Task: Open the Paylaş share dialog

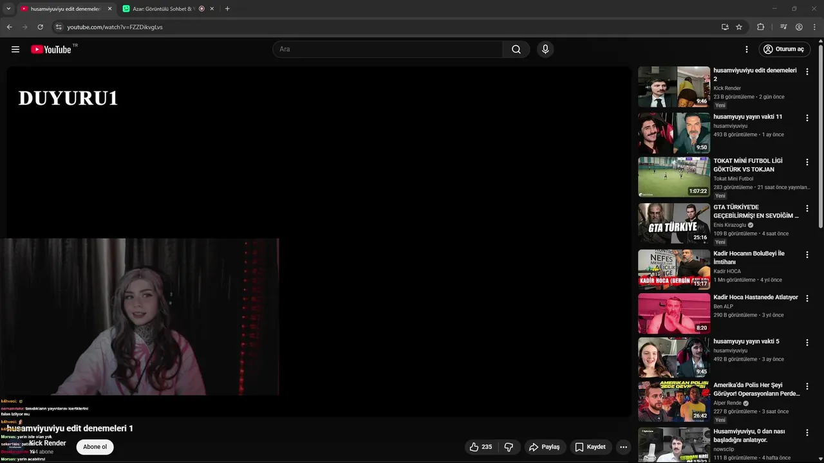Action: (545, 447)
